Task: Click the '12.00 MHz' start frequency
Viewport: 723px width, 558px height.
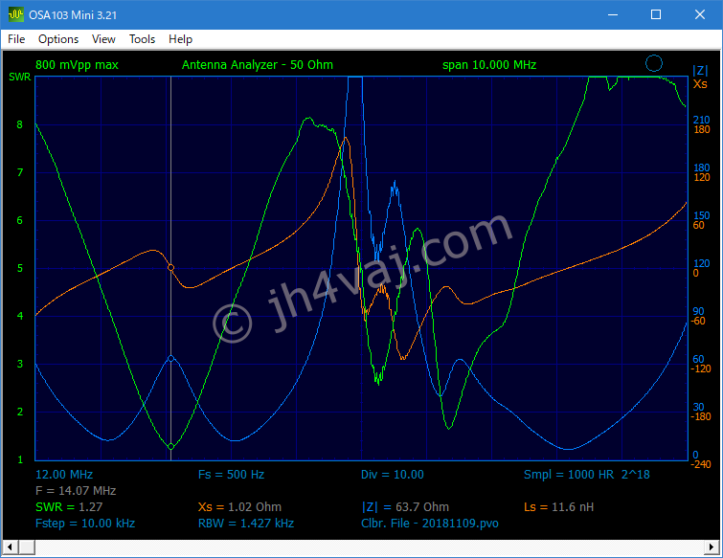Action: 64,475
